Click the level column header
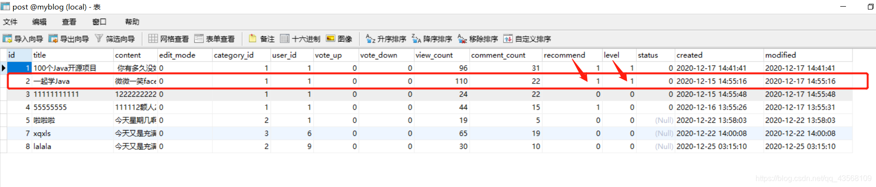 619,55
